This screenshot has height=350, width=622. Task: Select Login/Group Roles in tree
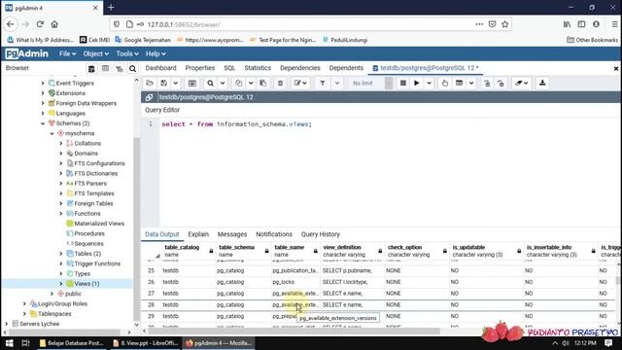62,303
